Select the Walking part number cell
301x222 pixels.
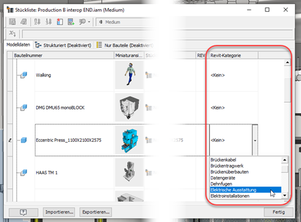[x=74, y=75]
